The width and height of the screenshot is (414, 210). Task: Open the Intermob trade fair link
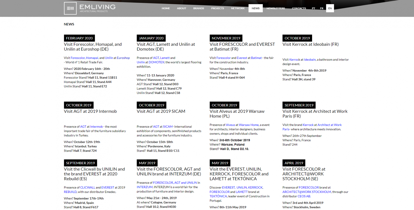tap(96, 127)
